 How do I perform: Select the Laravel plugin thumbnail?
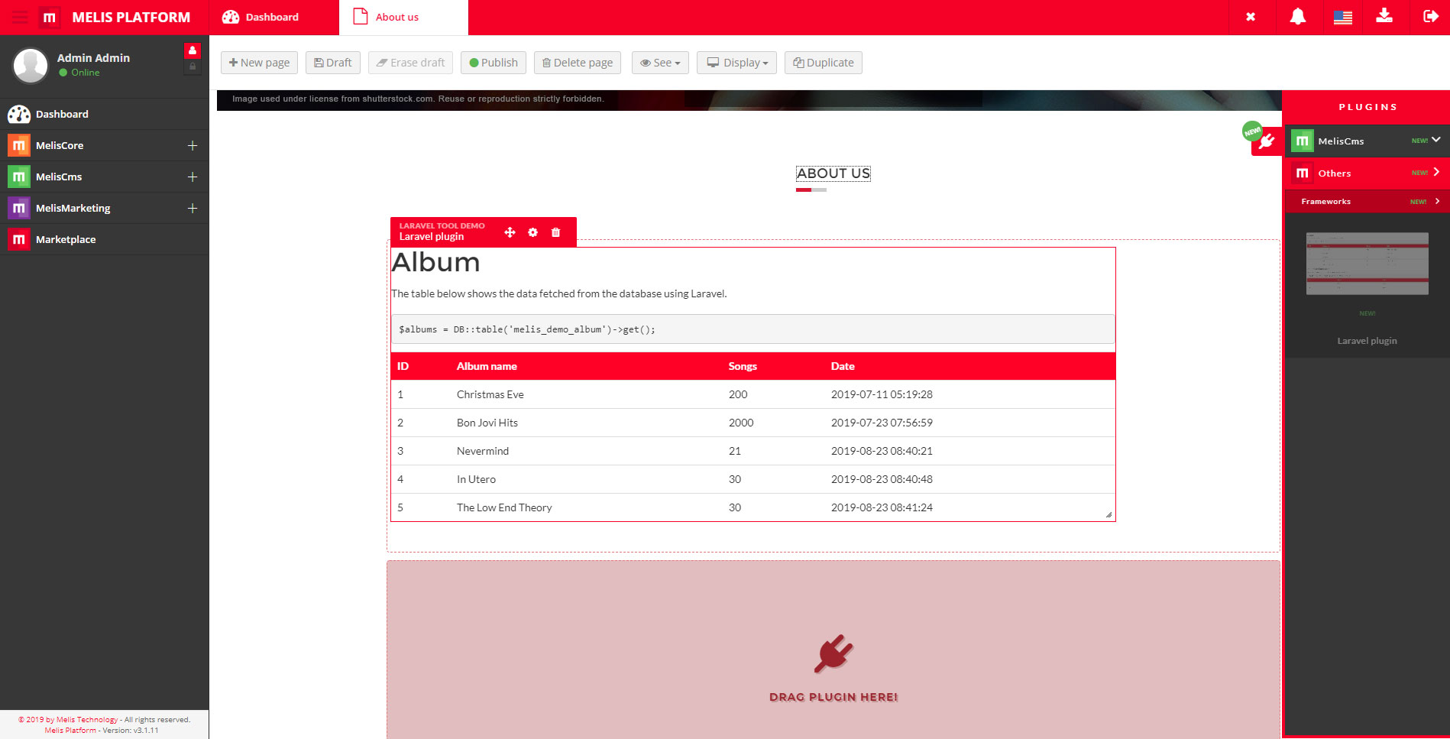[x=1367, y=264]
